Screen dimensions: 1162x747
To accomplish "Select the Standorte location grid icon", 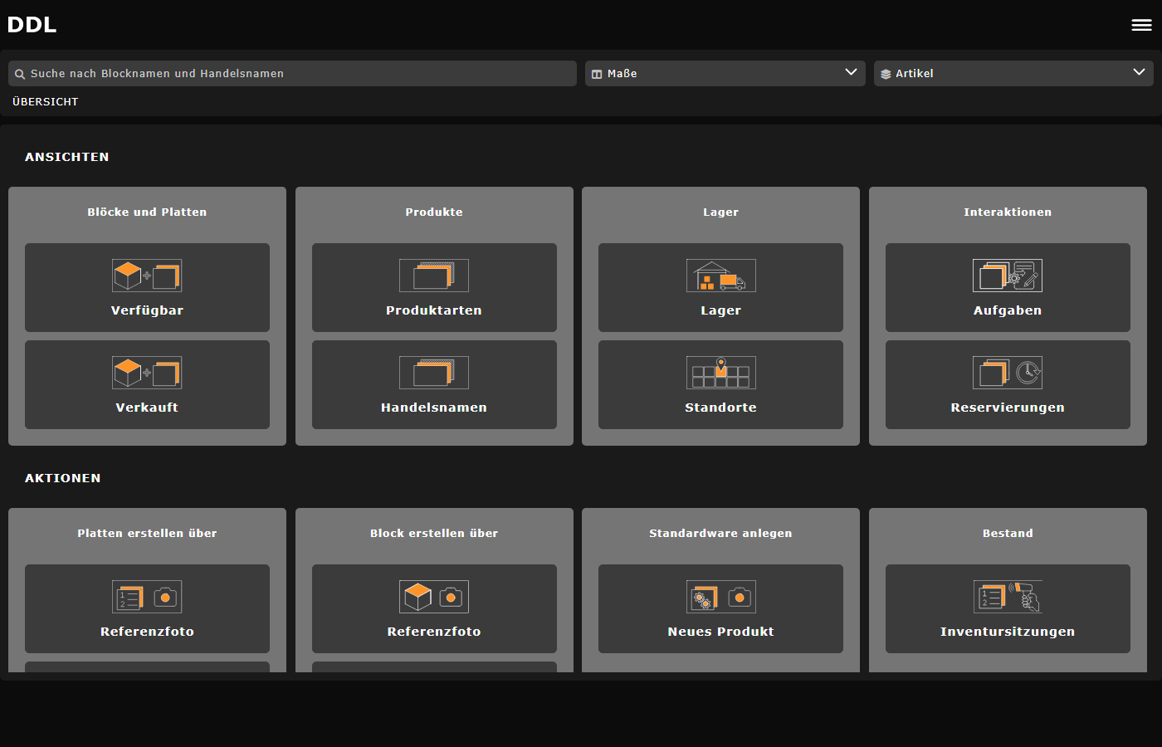I will pyautogui.click(x=720, y=372).
